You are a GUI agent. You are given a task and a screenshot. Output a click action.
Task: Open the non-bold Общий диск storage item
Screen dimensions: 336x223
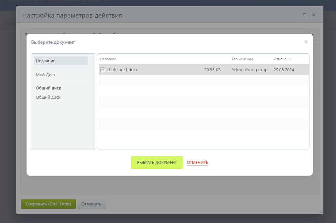tap(48, 97)
